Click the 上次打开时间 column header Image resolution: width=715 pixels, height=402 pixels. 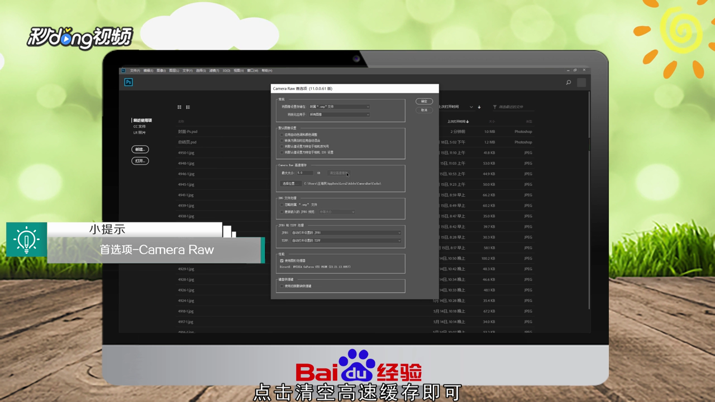click(458, 121)
